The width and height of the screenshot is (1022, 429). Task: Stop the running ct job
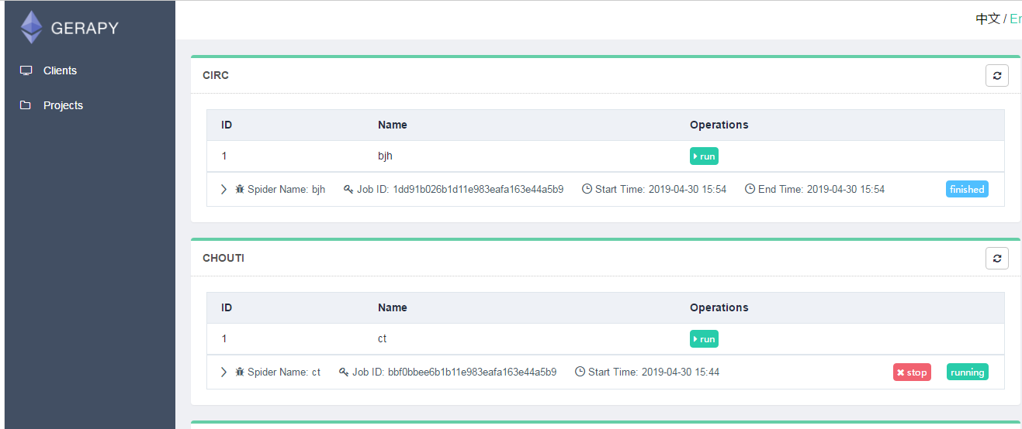click(x=912, y=372)
